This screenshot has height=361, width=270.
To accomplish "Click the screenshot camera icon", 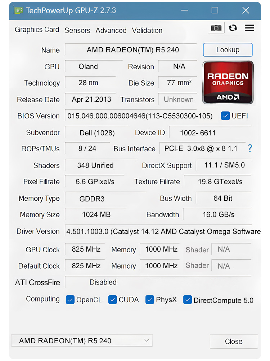I will (216, 28).
